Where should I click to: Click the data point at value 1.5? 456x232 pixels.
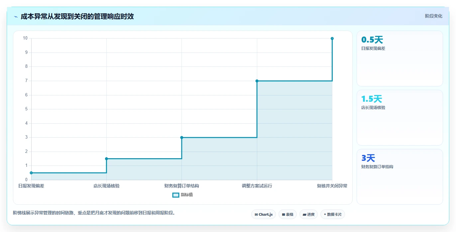[106, 159]
